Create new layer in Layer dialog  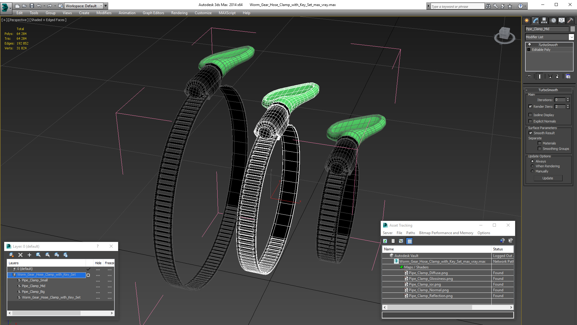point(11,255)
